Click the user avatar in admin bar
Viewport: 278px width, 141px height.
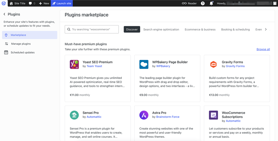(x=275, y=3)
